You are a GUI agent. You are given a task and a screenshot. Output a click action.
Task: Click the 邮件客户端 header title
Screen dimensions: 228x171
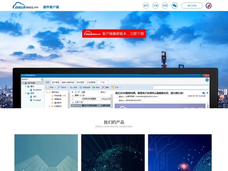click(x=51, y=7)
